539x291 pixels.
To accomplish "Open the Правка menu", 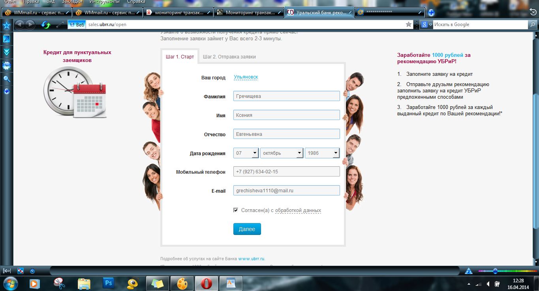I will pos(31,2).
